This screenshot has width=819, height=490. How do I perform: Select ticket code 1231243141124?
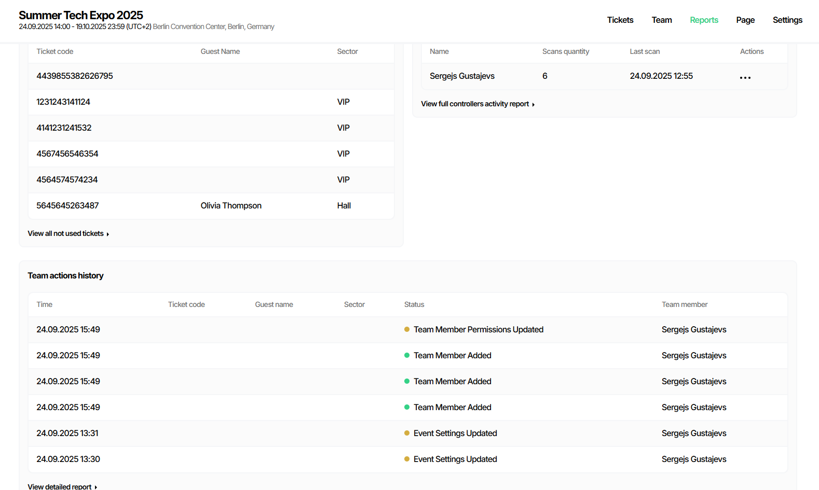click(63, 102)
